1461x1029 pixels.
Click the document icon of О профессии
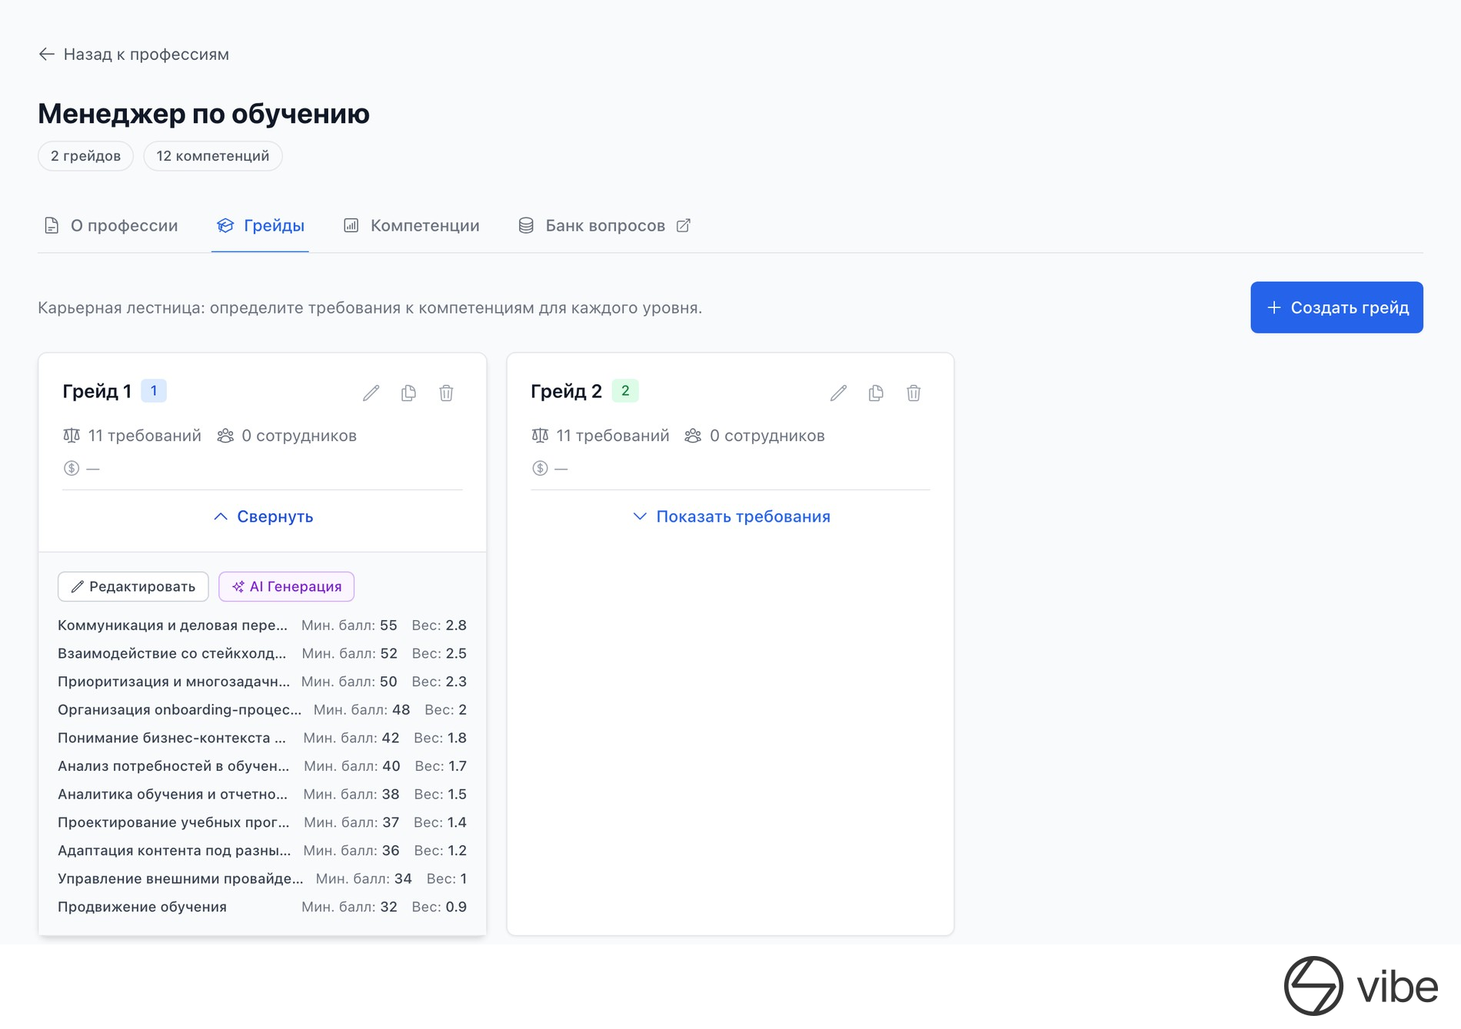point(52,225)
